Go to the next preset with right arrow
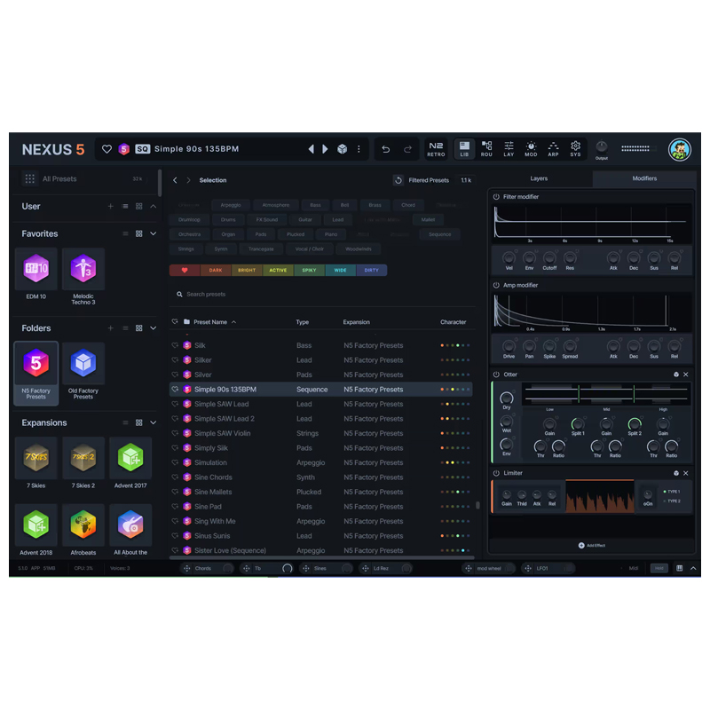Viewport: 710px width, 710px height. pos(325,149)
